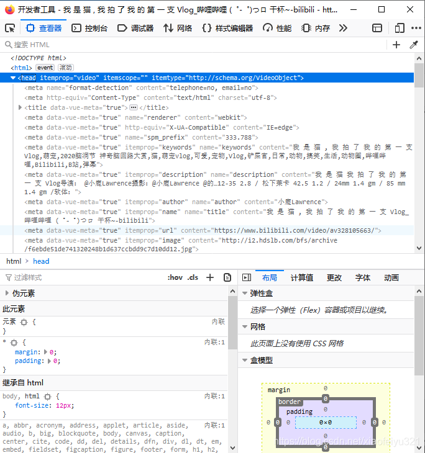Expand the 伪元素 pseudo-elements section
Viewport: 425px width, 453px height.
coord(7,293)
